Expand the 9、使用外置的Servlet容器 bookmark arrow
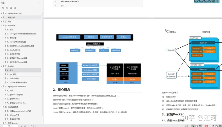Image resolution: width=222 pixels, height=127 pixels. (4, 62)
